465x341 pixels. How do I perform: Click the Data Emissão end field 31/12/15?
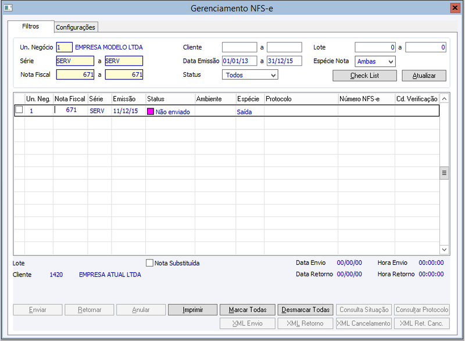click(x=284, y=61)
